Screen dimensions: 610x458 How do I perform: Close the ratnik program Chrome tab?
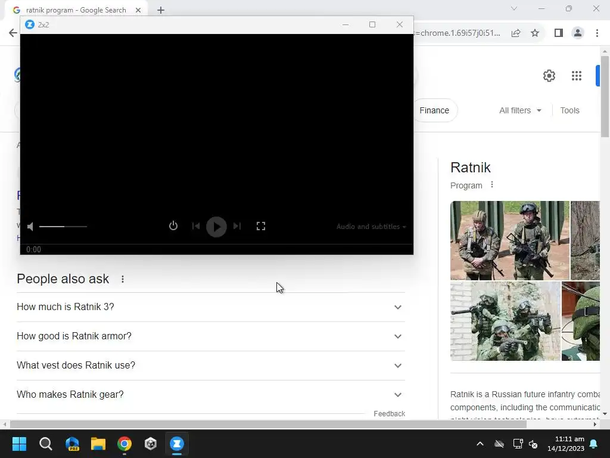pos(138,10)
